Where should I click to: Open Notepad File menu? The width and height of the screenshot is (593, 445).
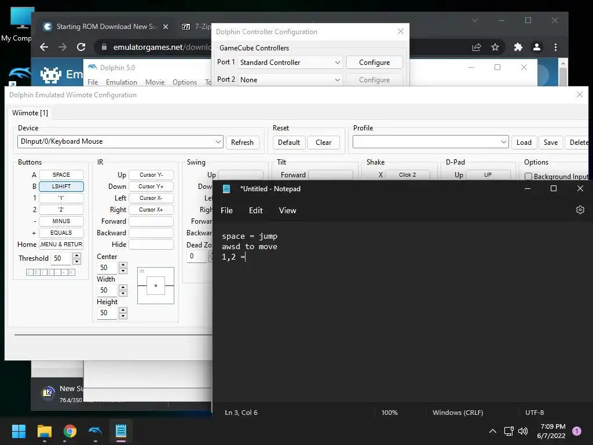pyautogui.click(x=226, y=210)
